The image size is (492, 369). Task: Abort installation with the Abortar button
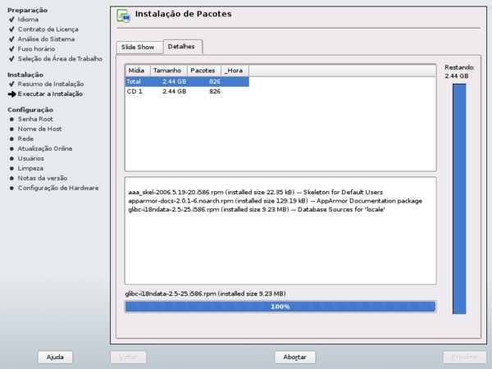click(295, 357)
